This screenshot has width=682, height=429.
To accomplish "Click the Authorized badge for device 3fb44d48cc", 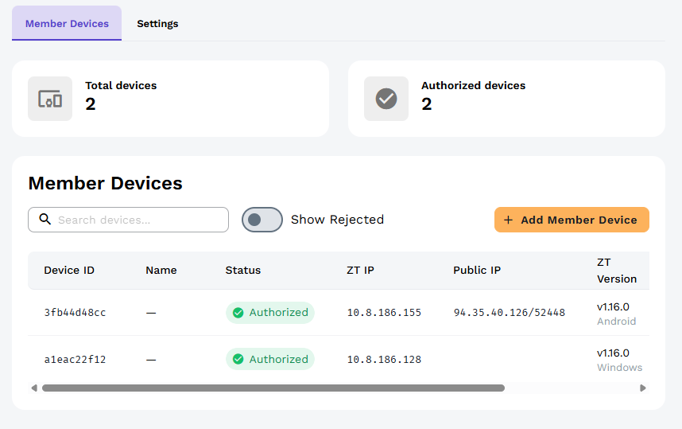I will pyautogui.click(x=270, y=313).
